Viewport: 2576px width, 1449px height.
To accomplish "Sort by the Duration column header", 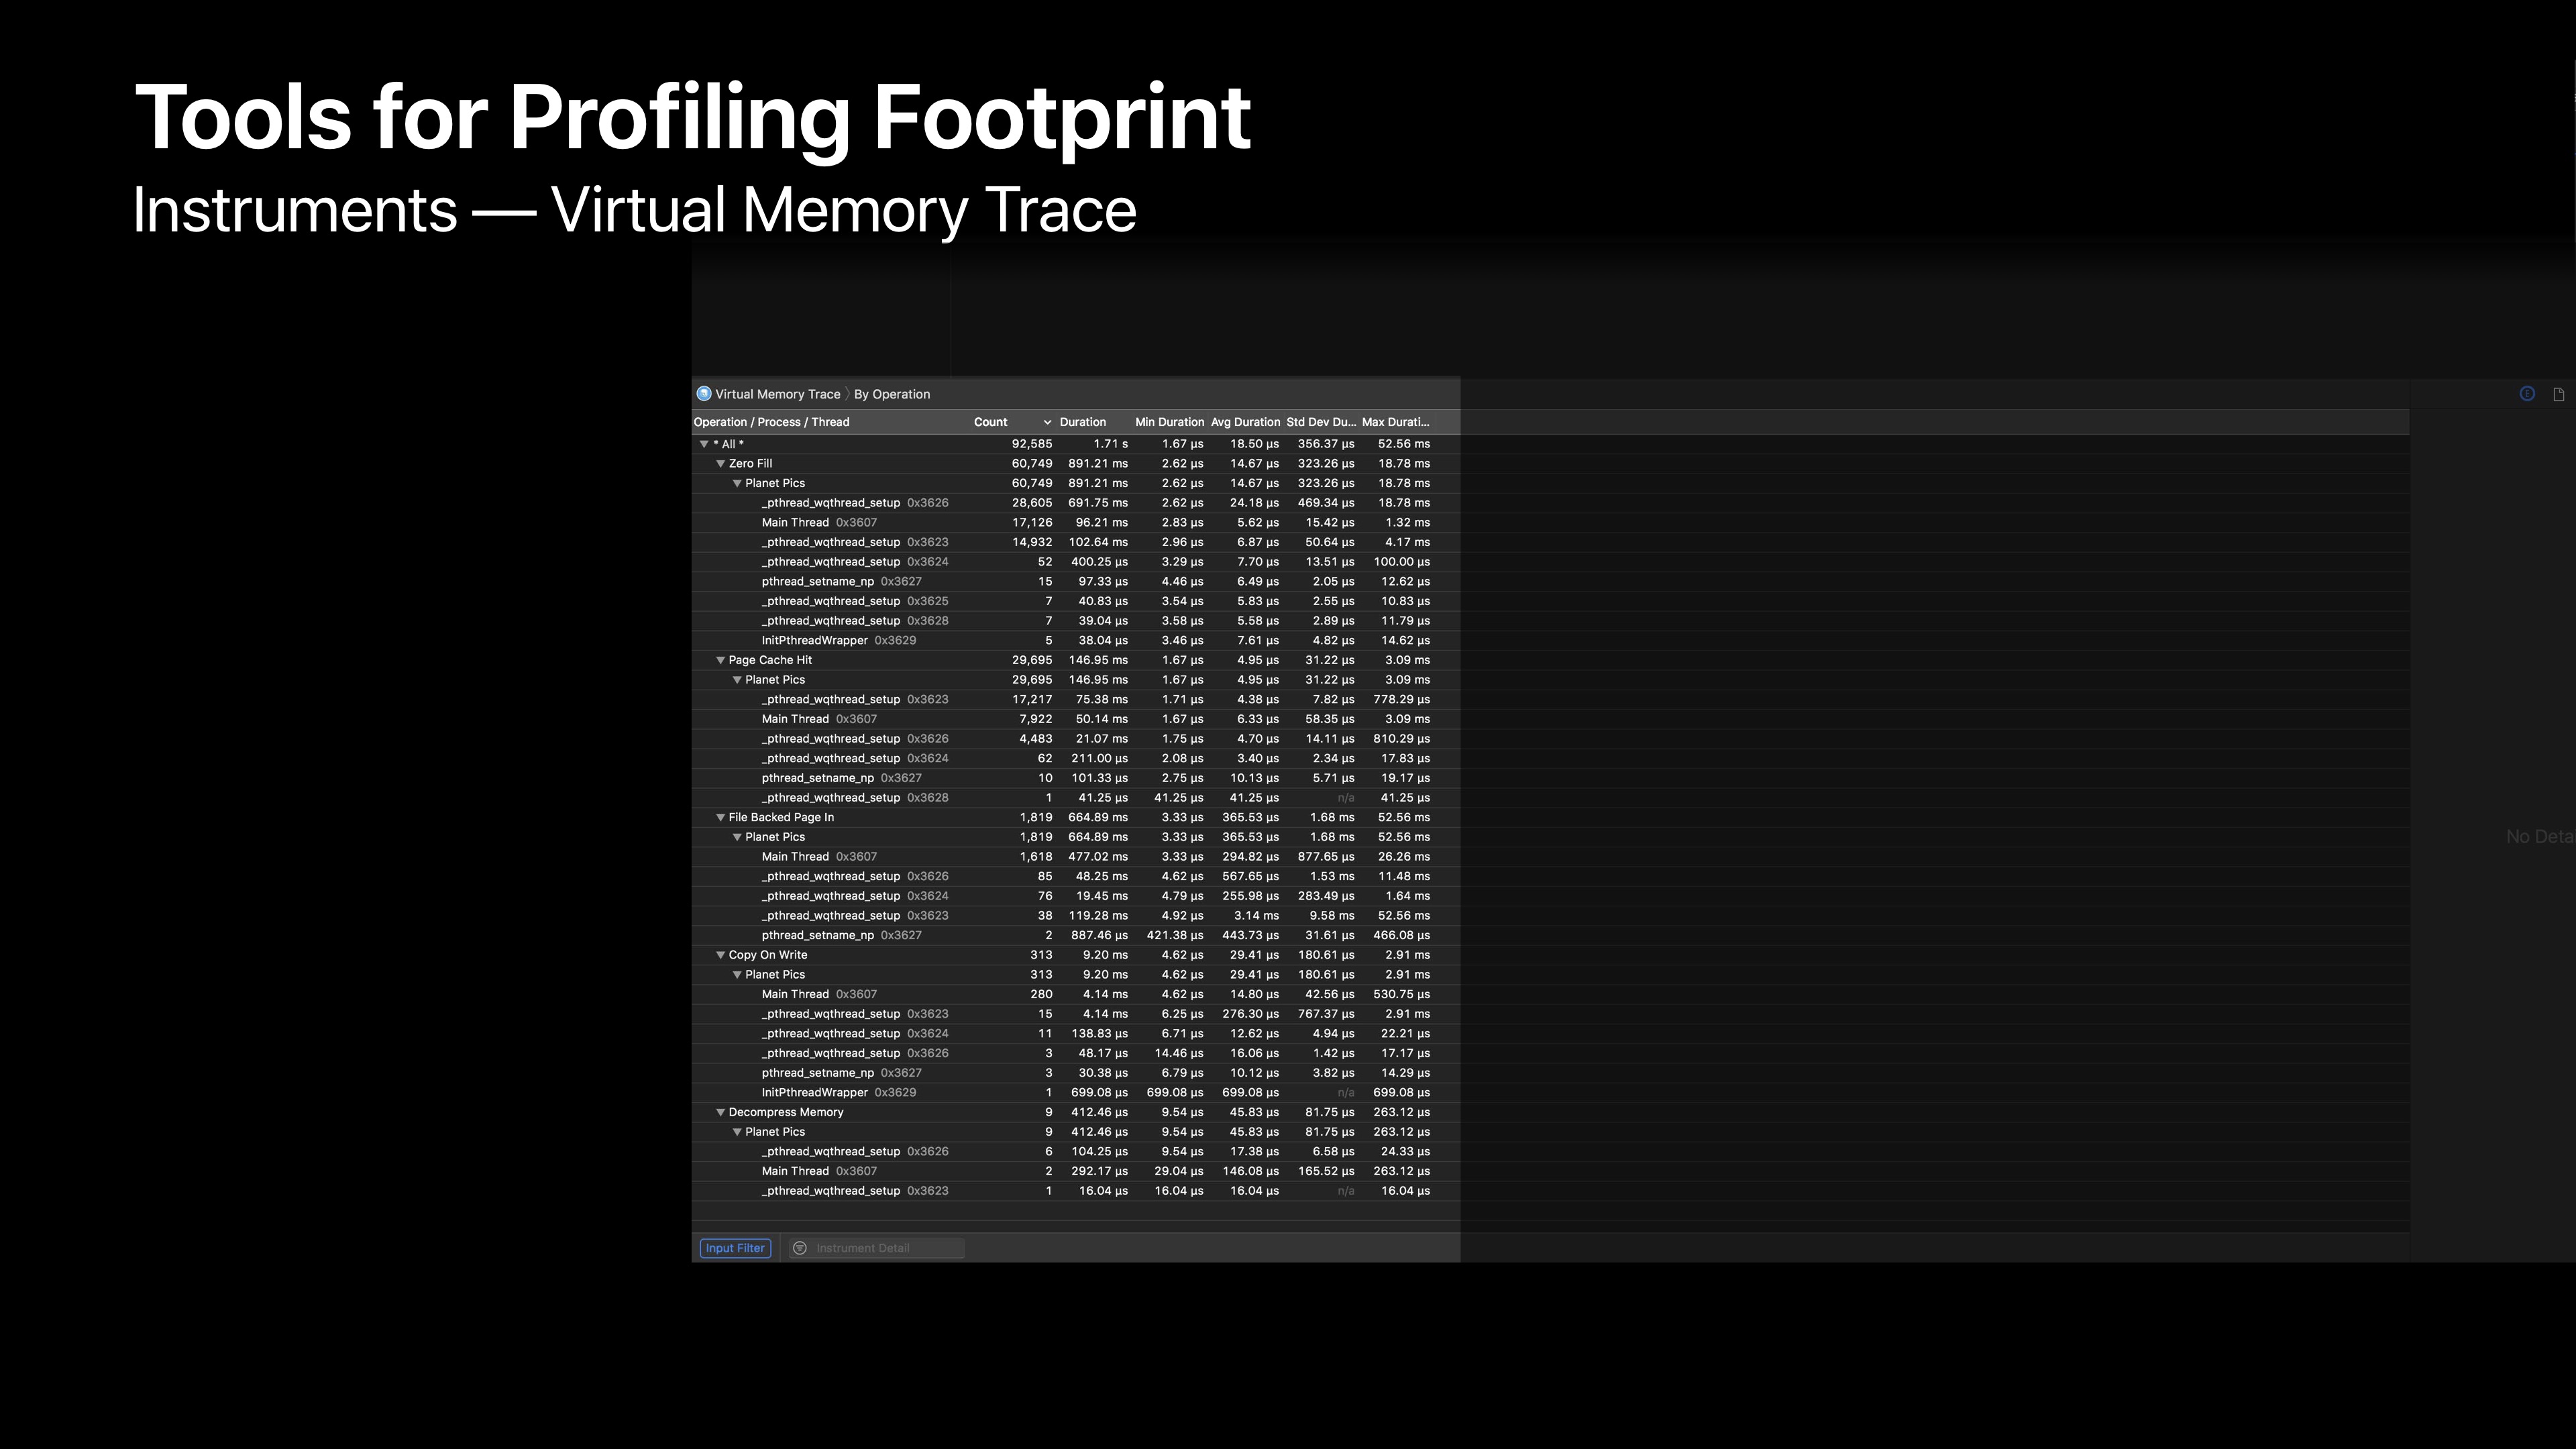I will tap(1083, 422).
